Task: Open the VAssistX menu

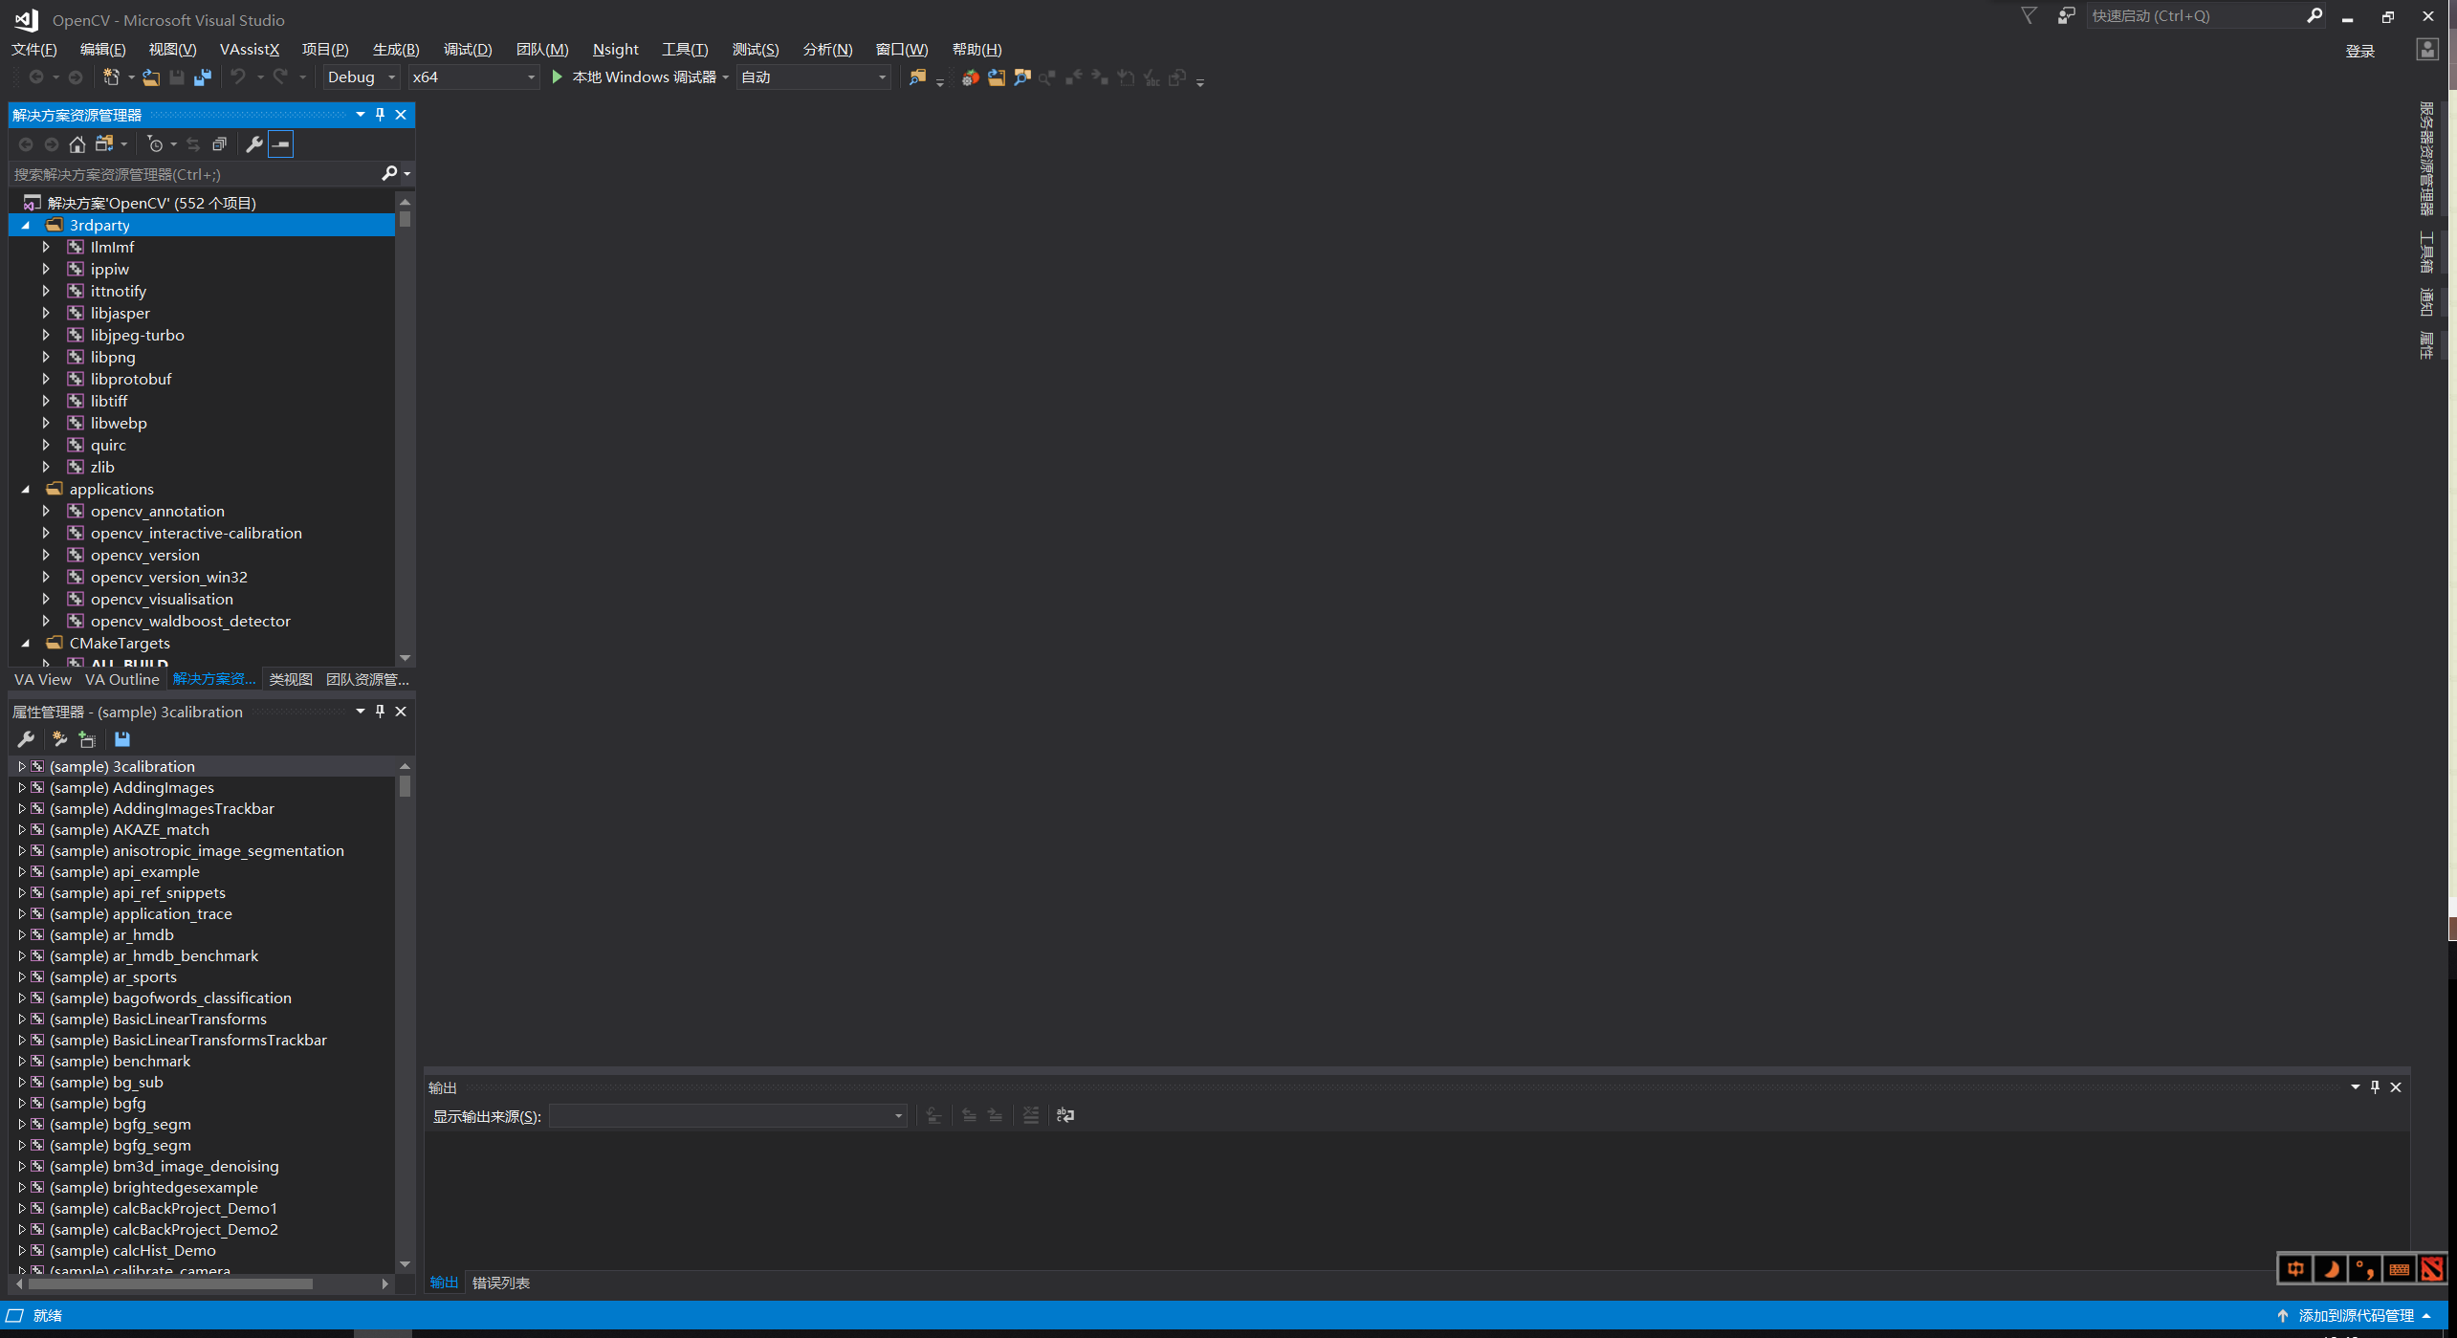Action: (249, 50)
